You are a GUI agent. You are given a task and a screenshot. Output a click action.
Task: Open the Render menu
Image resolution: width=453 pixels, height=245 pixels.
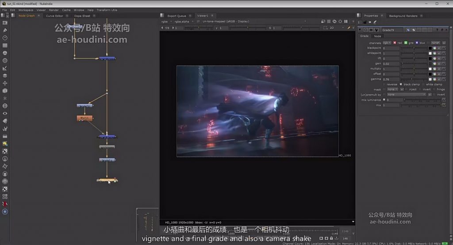tap(54, 10)
